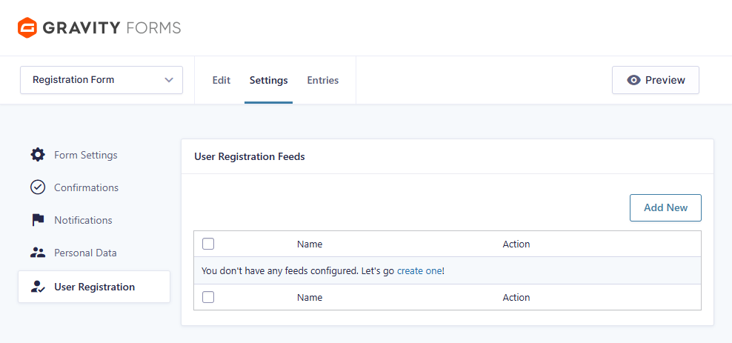
Task: Open the Entries tab
Action: 322,80
